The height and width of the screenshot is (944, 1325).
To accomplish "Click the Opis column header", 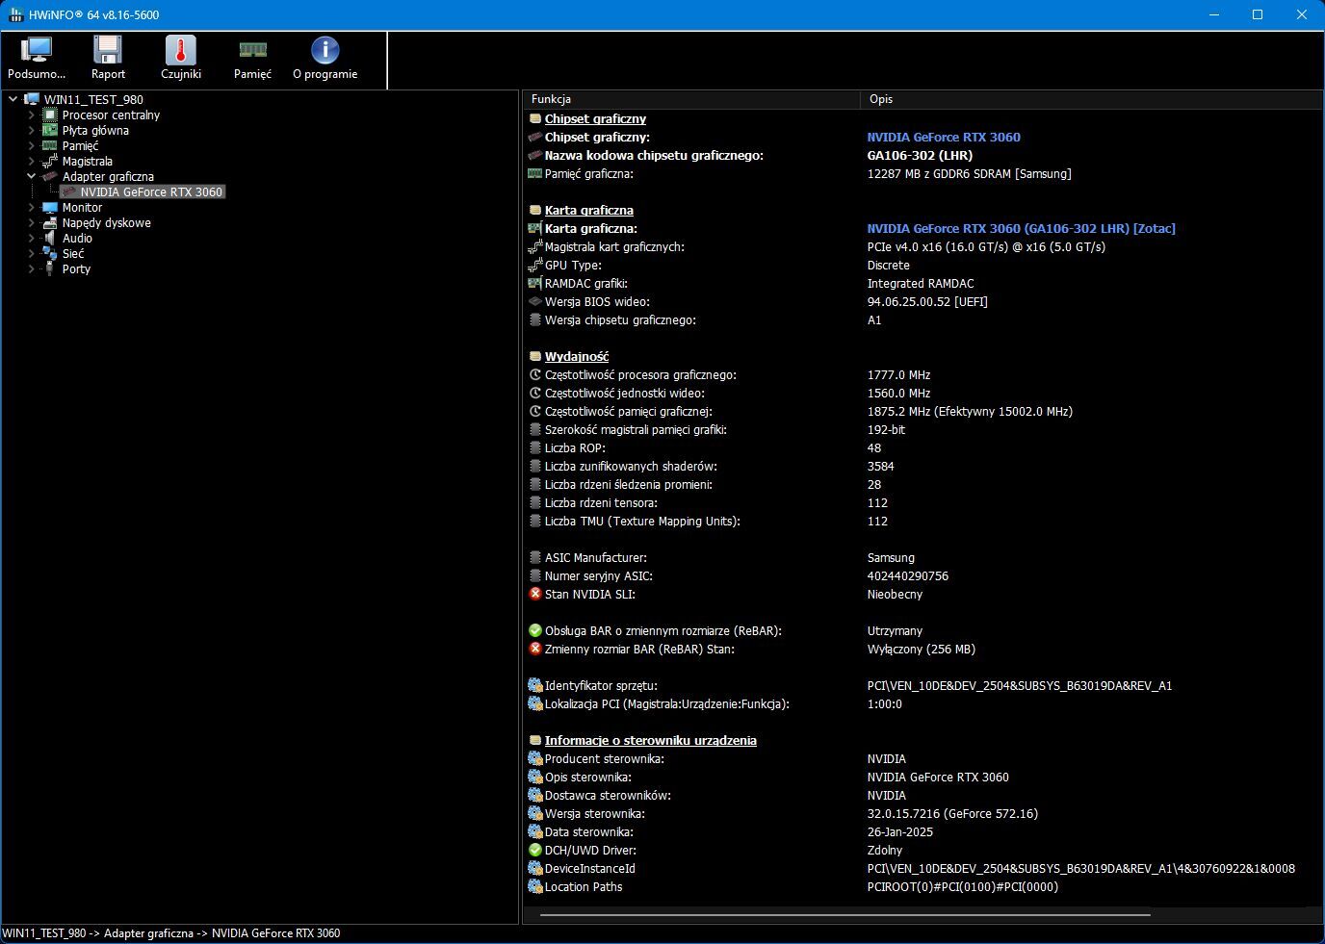I will coord(1091,99).
